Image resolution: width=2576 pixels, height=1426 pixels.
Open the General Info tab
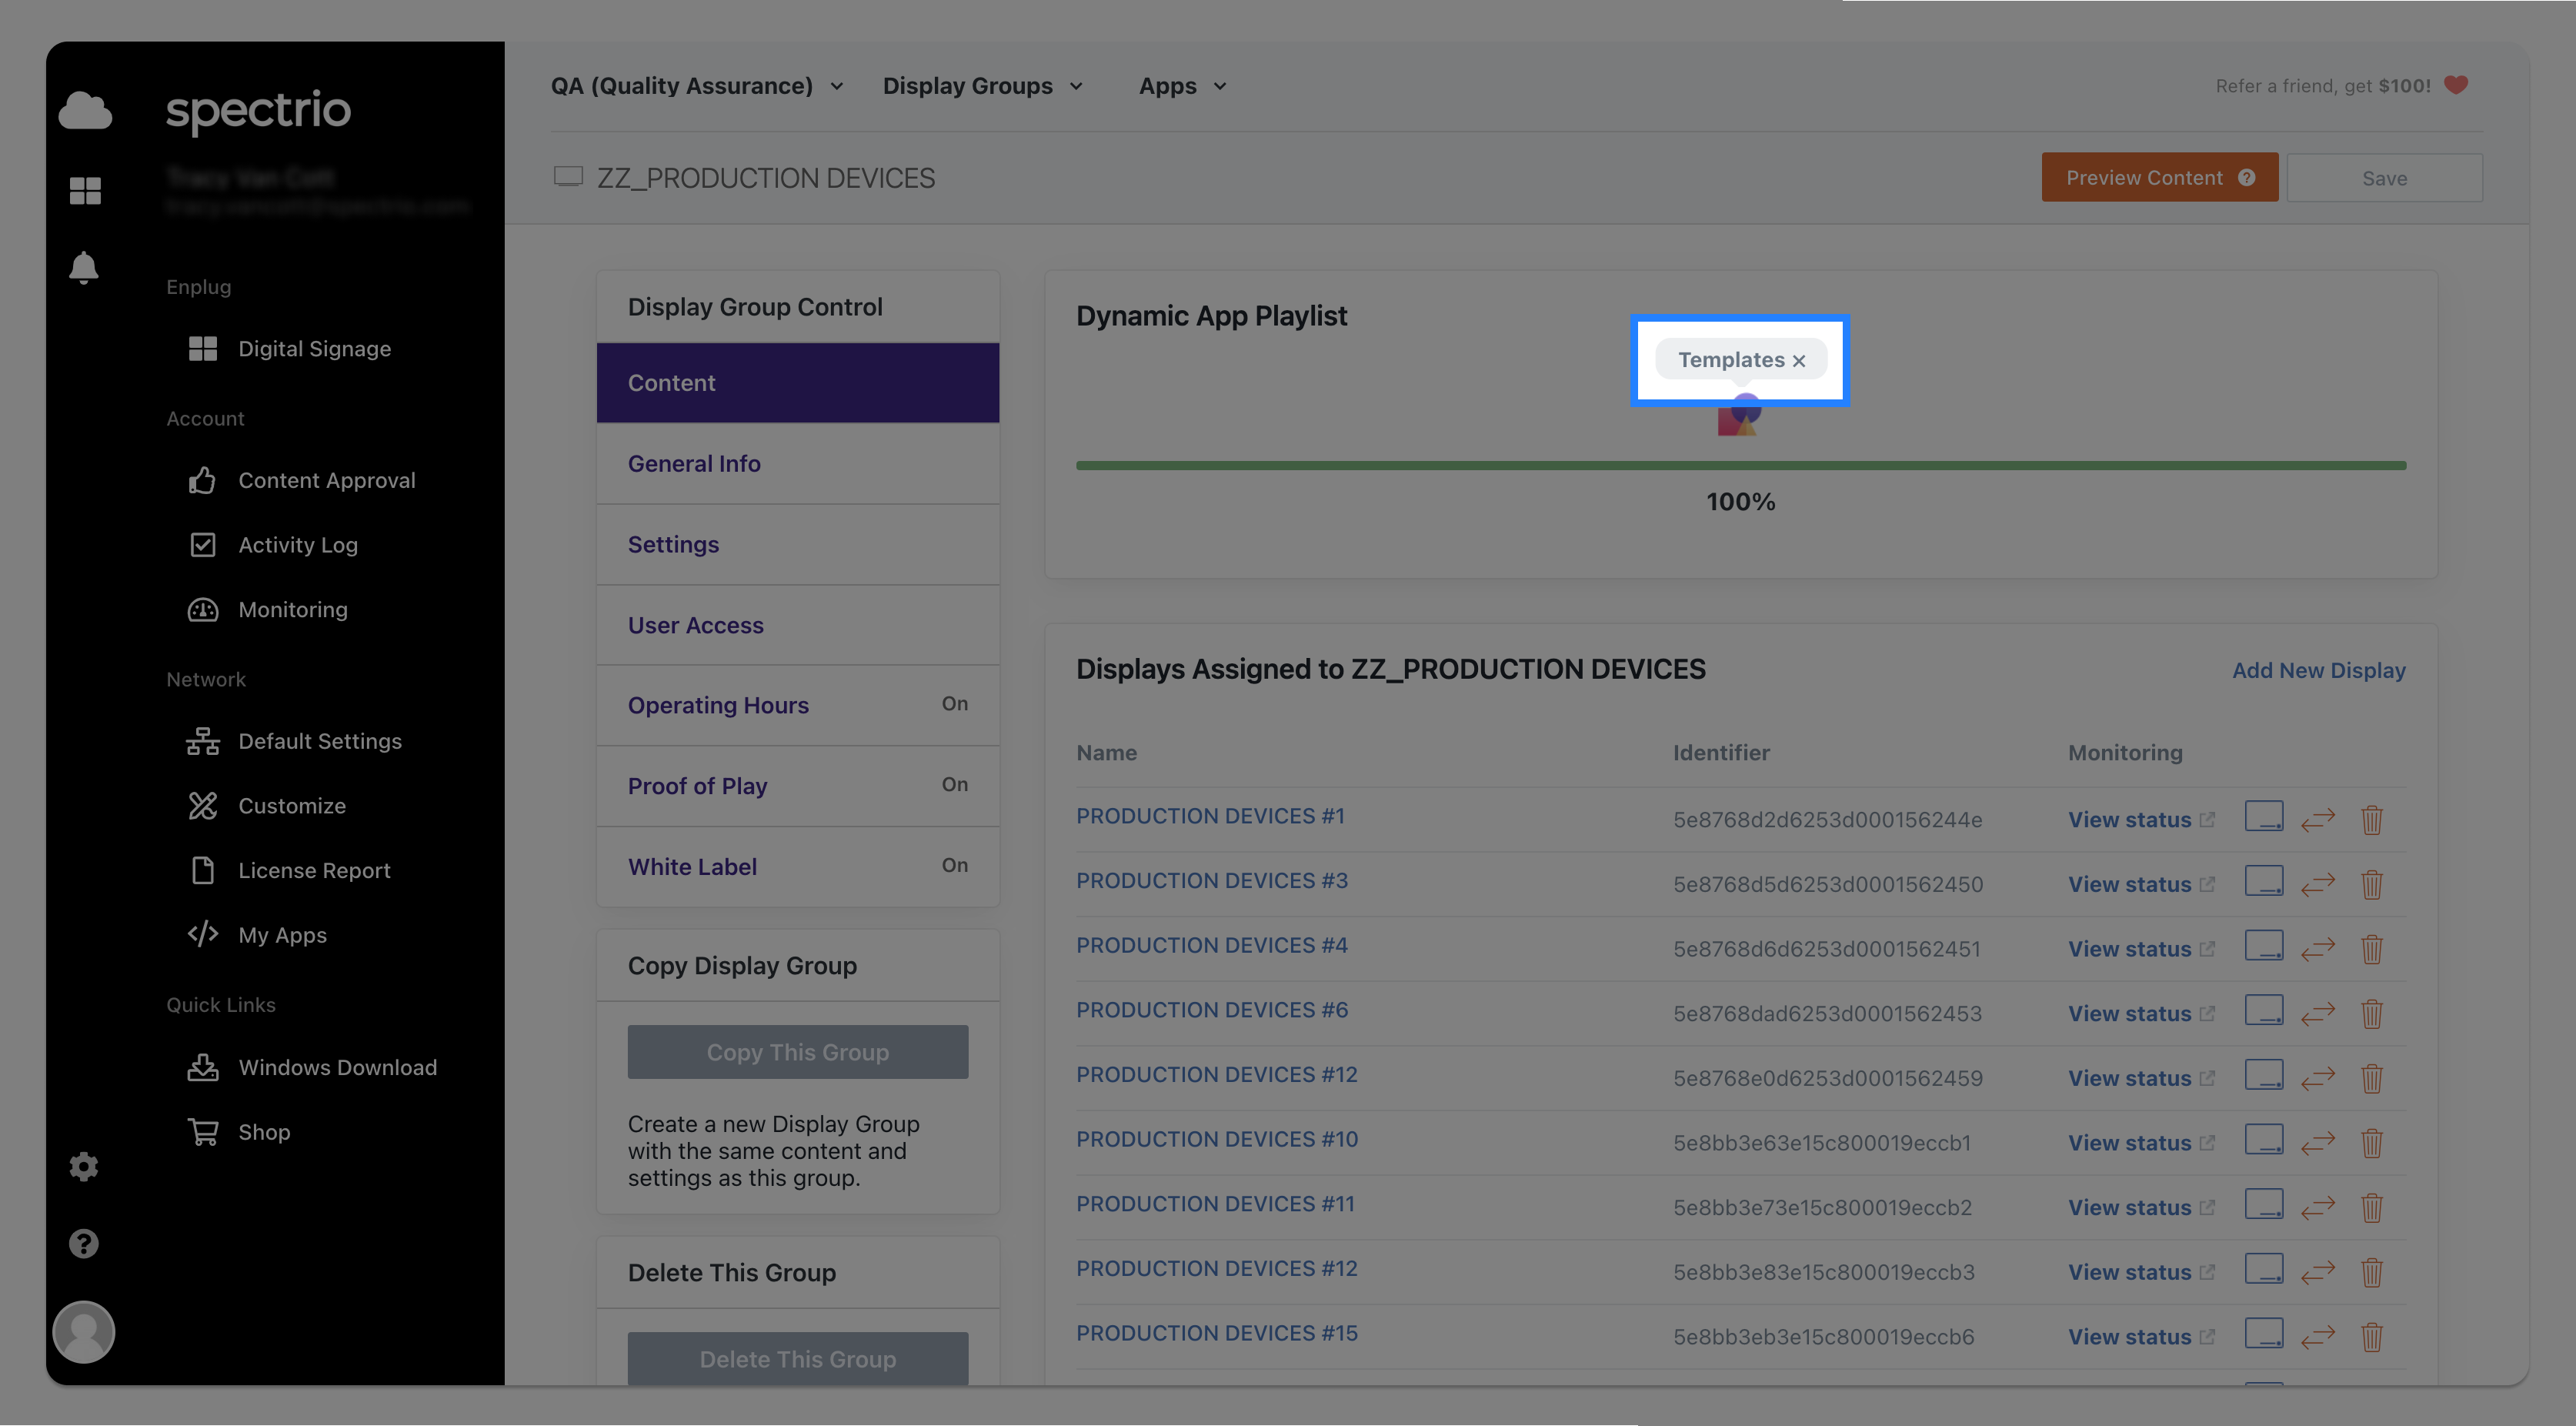797,464
